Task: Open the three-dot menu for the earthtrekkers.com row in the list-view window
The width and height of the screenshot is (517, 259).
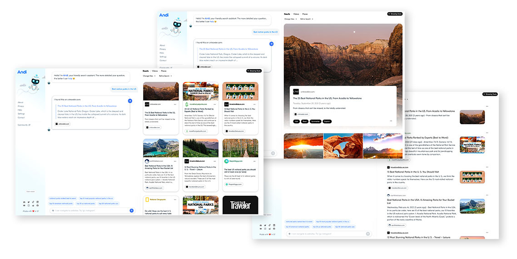Action: 487,195
